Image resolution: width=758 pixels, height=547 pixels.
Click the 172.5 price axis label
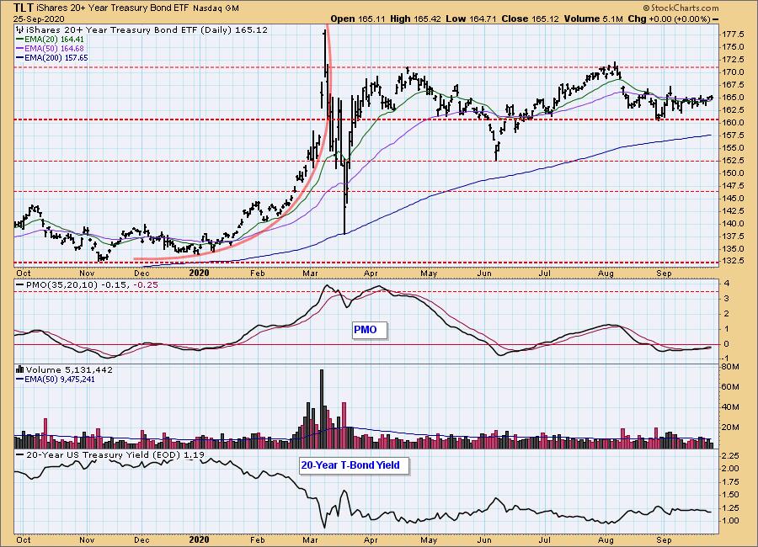tap(733, 60)
